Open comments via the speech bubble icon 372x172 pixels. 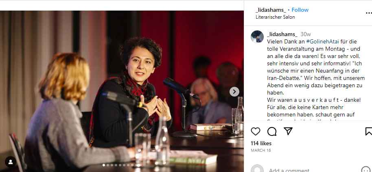[271, 131]
